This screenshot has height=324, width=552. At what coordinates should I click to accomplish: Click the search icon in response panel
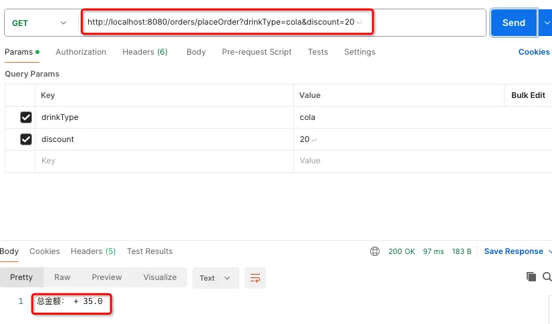547,277
